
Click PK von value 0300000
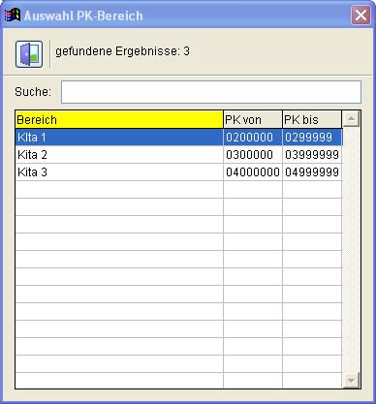[249, 155]
